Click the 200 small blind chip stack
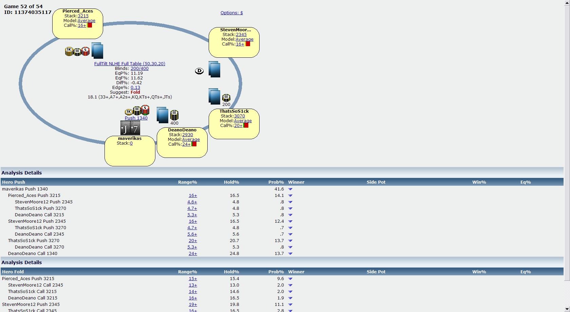The width and height of the screenshot is (570, 312). [226, 98]
